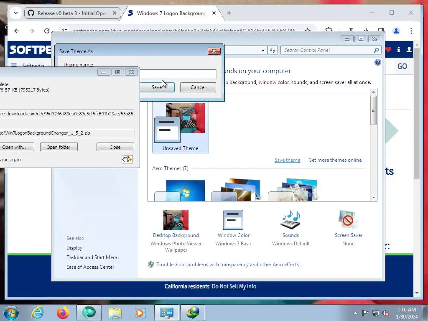
Task: Click the Softpedia GO search button
Action: 402,66
